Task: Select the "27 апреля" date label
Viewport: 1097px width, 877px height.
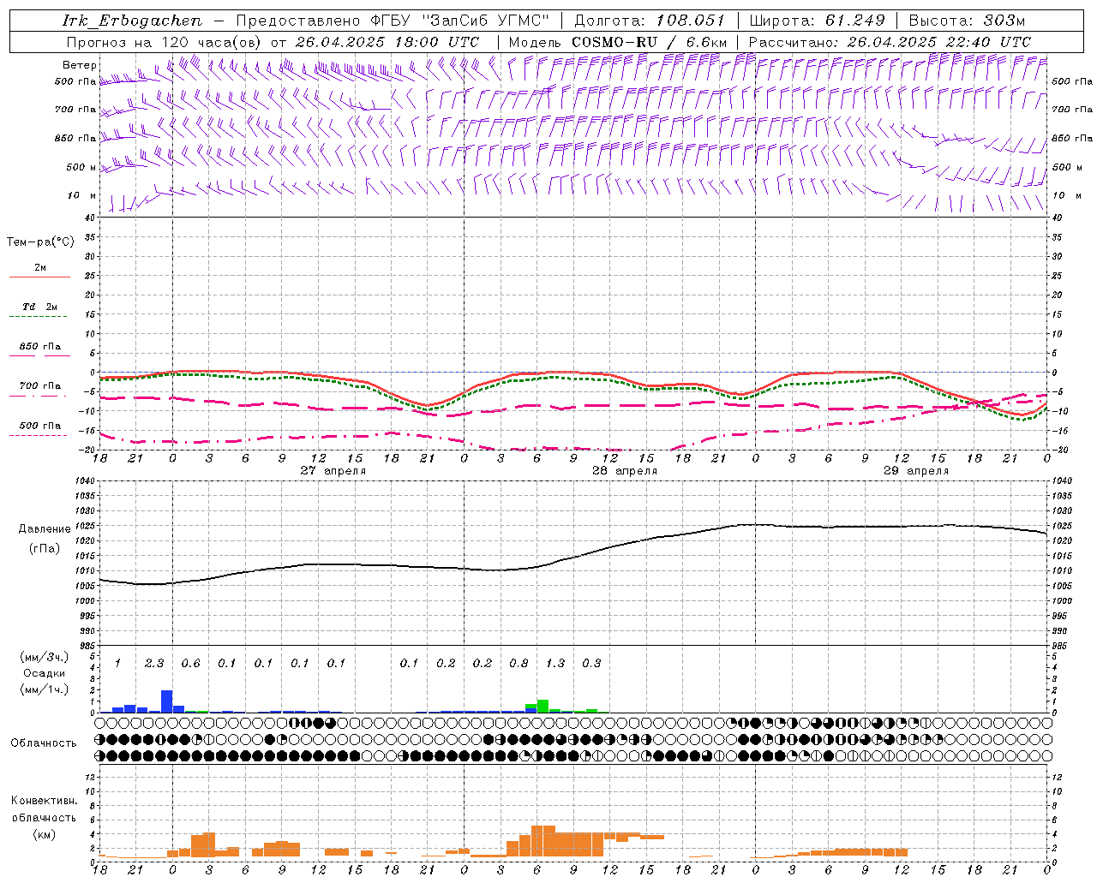Action: point(333,471)
